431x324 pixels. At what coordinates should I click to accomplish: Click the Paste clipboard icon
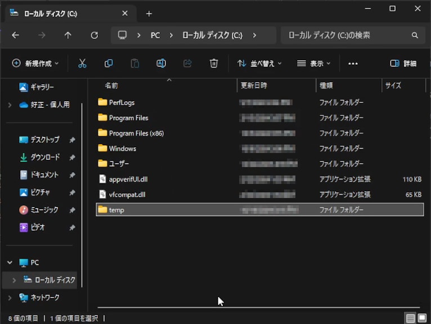[x=134, y=64]
